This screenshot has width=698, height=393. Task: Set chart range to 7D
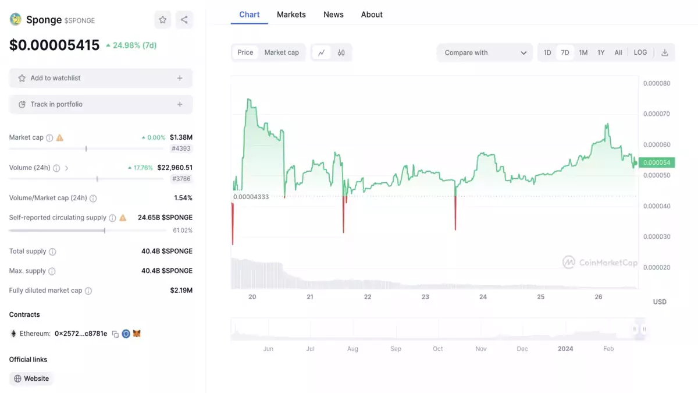tap(565, 52)
